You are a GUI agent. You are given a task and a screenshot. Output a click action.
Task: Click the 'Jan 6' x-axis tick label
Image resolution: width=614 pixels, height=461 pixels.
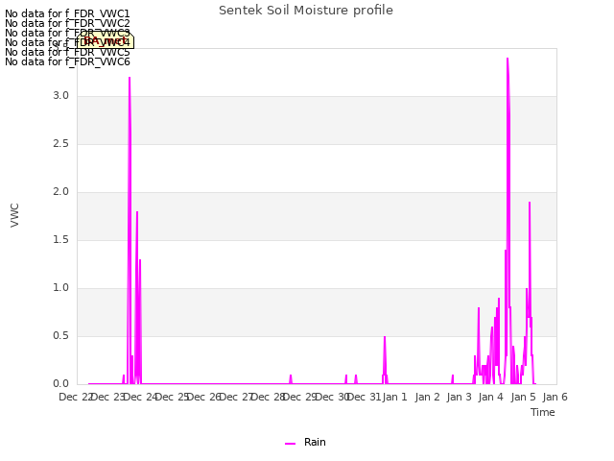(555, 397)
